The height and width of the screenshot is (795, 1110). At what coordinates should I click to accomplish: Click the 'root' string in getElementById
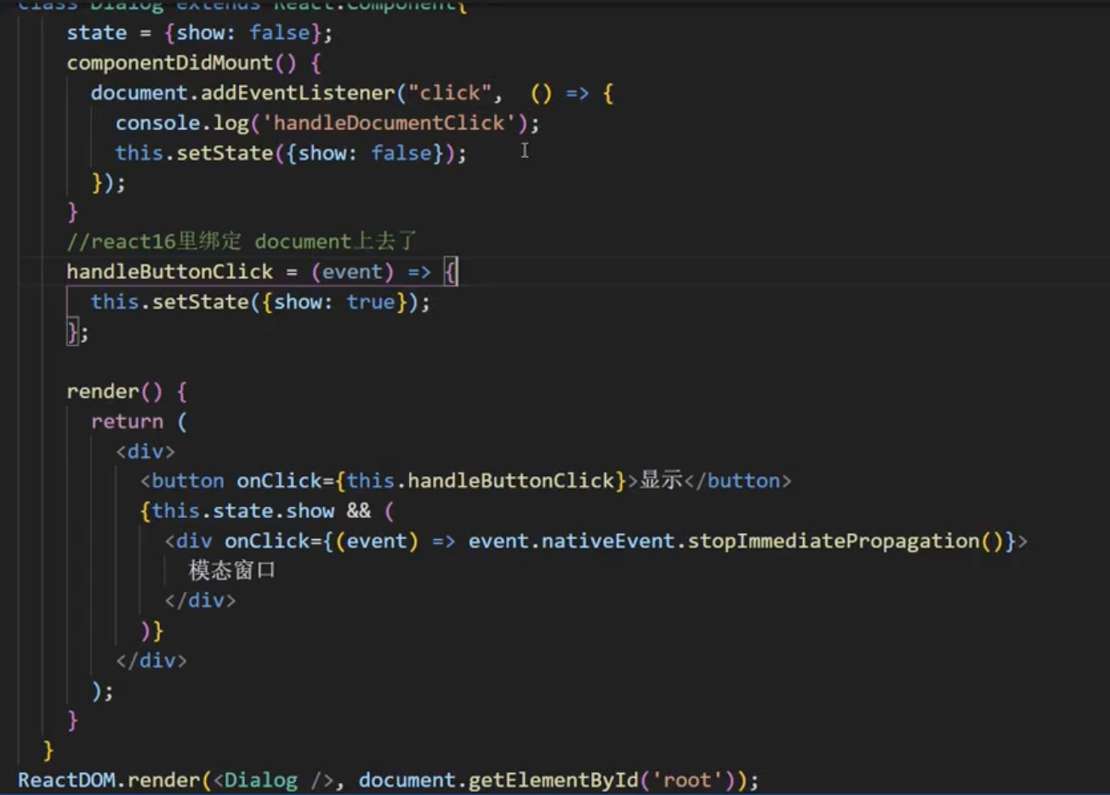click(687, 781)
